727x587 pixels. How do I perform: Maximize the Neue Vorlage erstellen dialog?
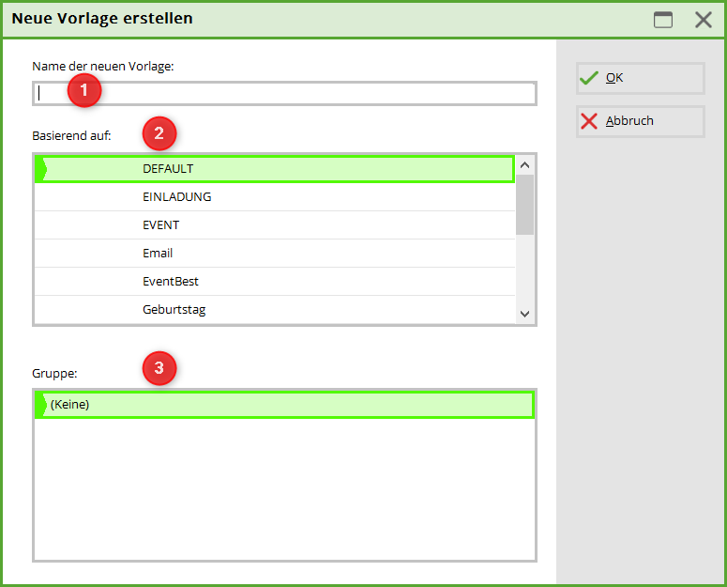coord(663,20)
